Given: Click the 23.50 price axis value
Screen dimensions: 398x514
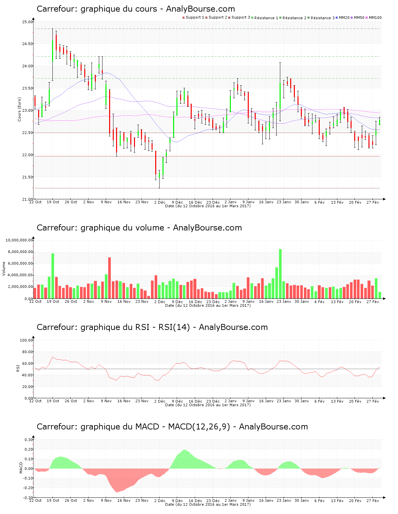Looking at the screenshot, I should coord(28,88).
